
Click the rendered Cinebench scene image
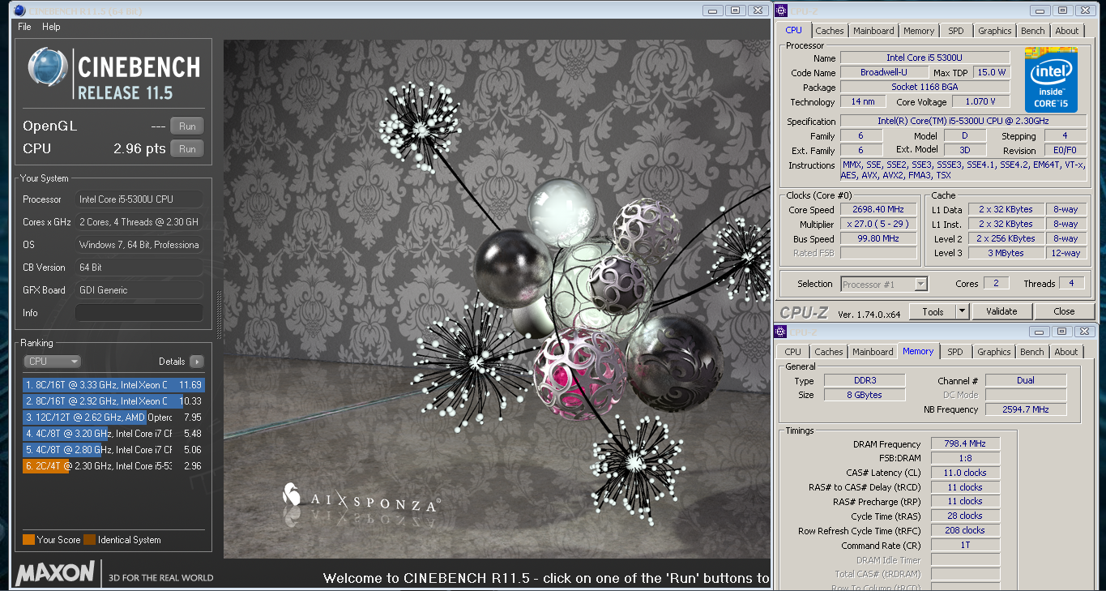497,299
